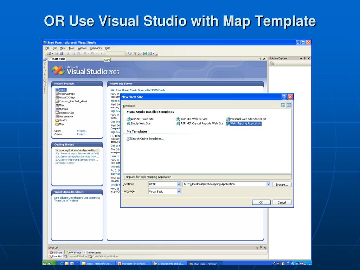Open Toolbox toolbar icon (wrench and hammer)

[140, 53]
